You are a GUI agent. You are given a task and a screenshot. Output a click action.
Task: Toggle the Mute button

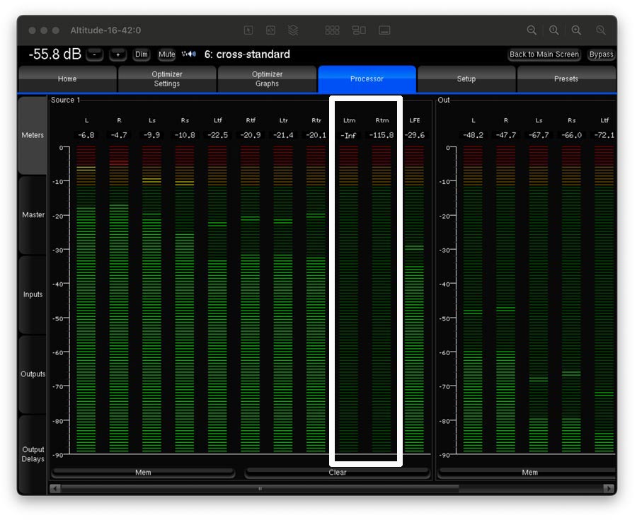coord(166,54)
